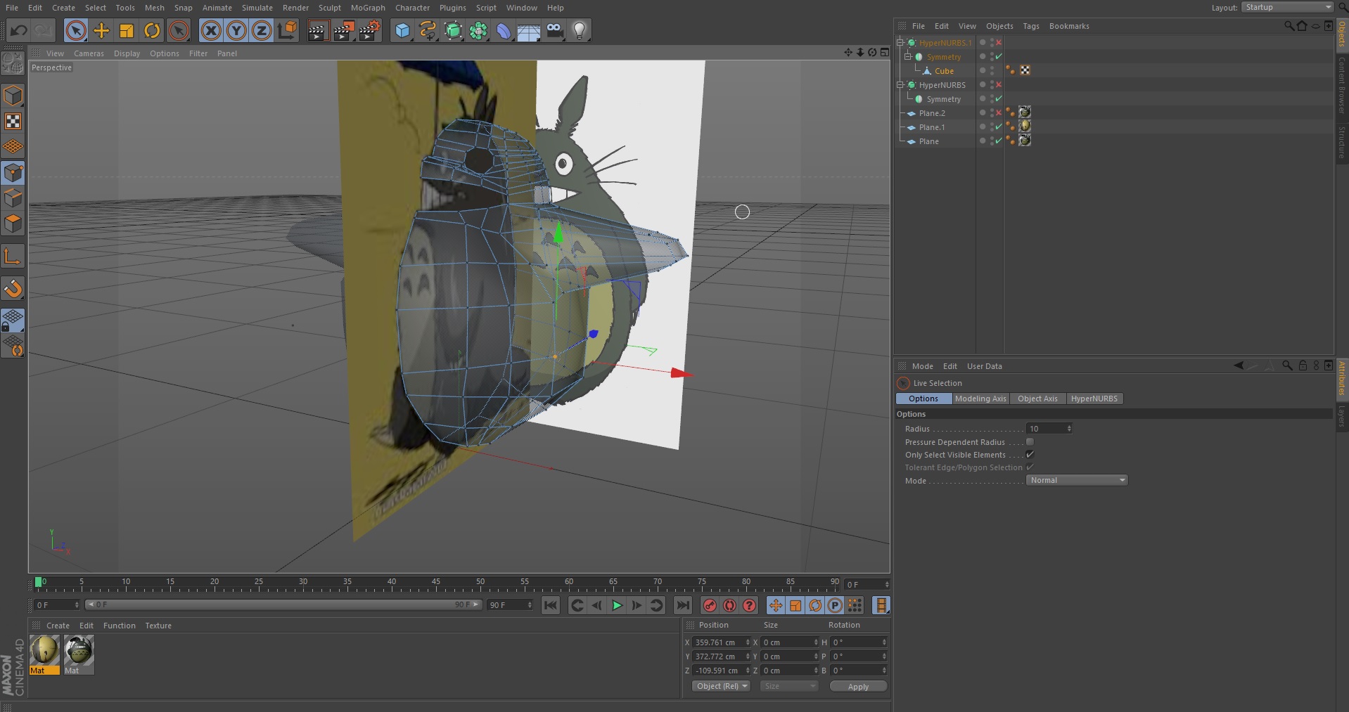Click the Floor environment object icon

(529, 30)
